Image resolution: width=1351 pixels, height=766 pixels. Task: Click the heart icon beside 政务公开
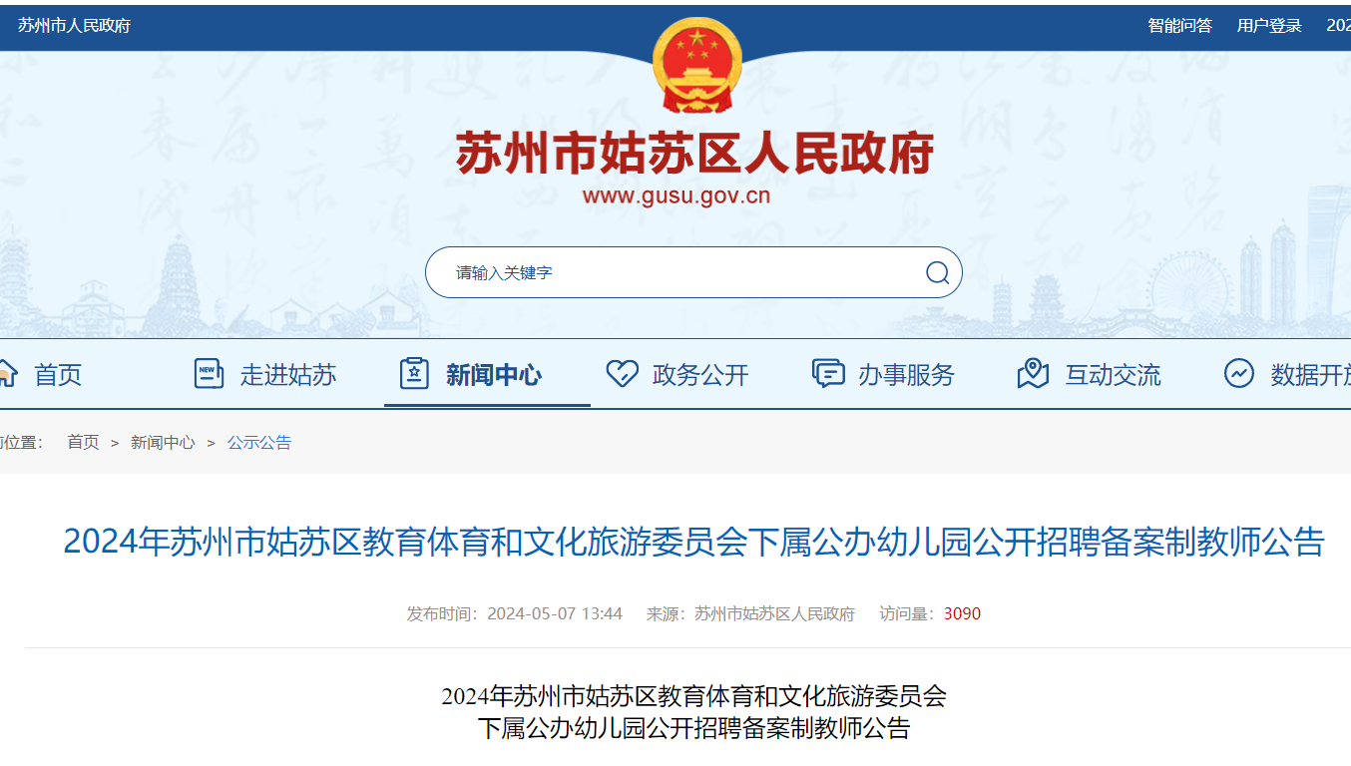pos(622,374)
